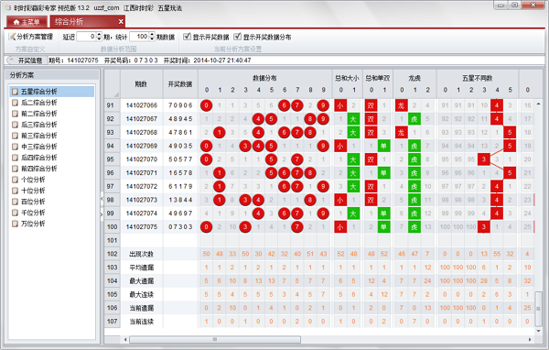Click red ball 4 in row 98

coord(258,200)
